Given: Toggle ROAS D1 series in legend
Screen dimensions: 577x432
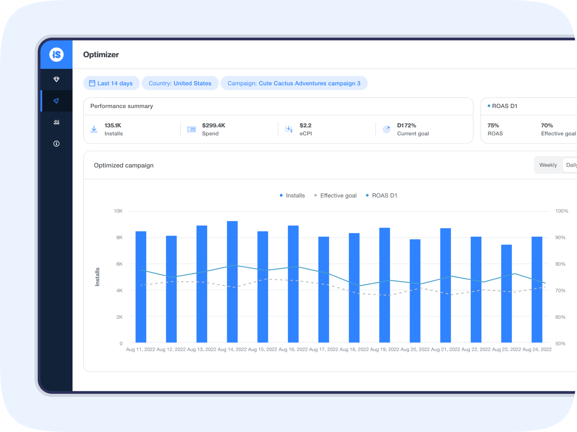Looking at the screenshot, I should [381, 195].
